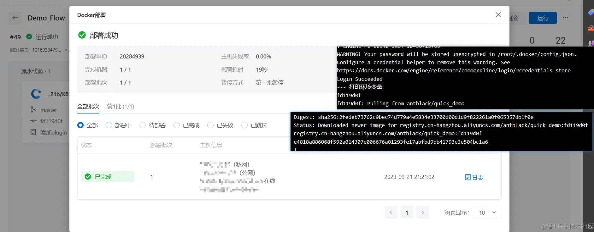
Task: Click the 部署耗时 value 19秒
Action: pos(262,70)
